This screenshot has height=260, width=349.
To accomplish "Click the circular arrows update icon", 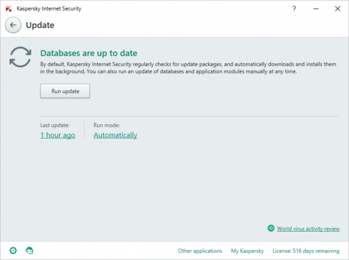I will 20,57.
